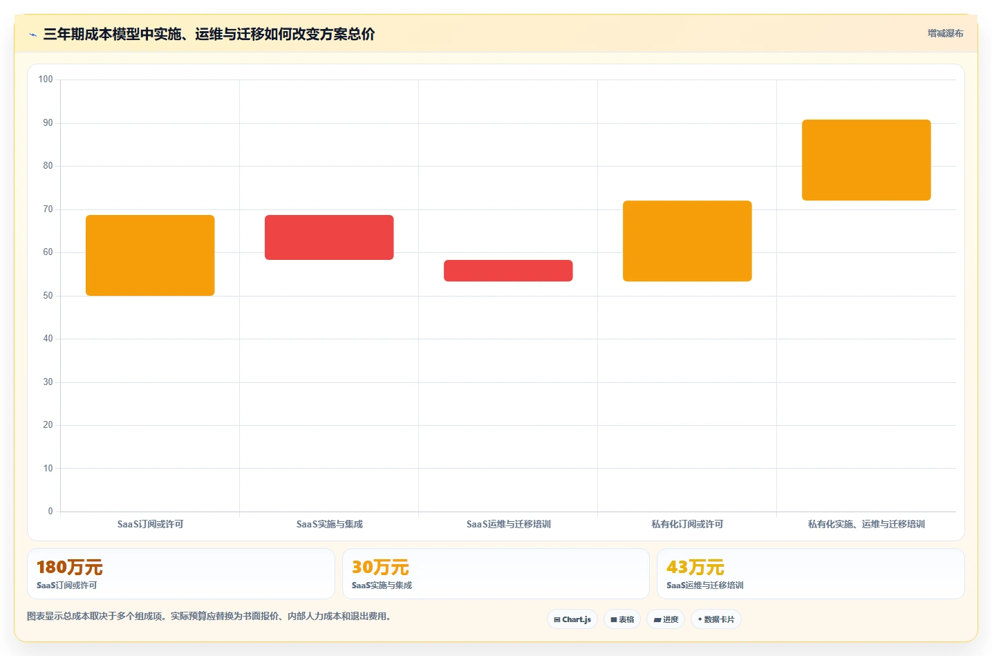Screen dimensions: 992x656
Task: Open the 30万元 SaaS实施与集成 card
Action: tap(496, 574)
